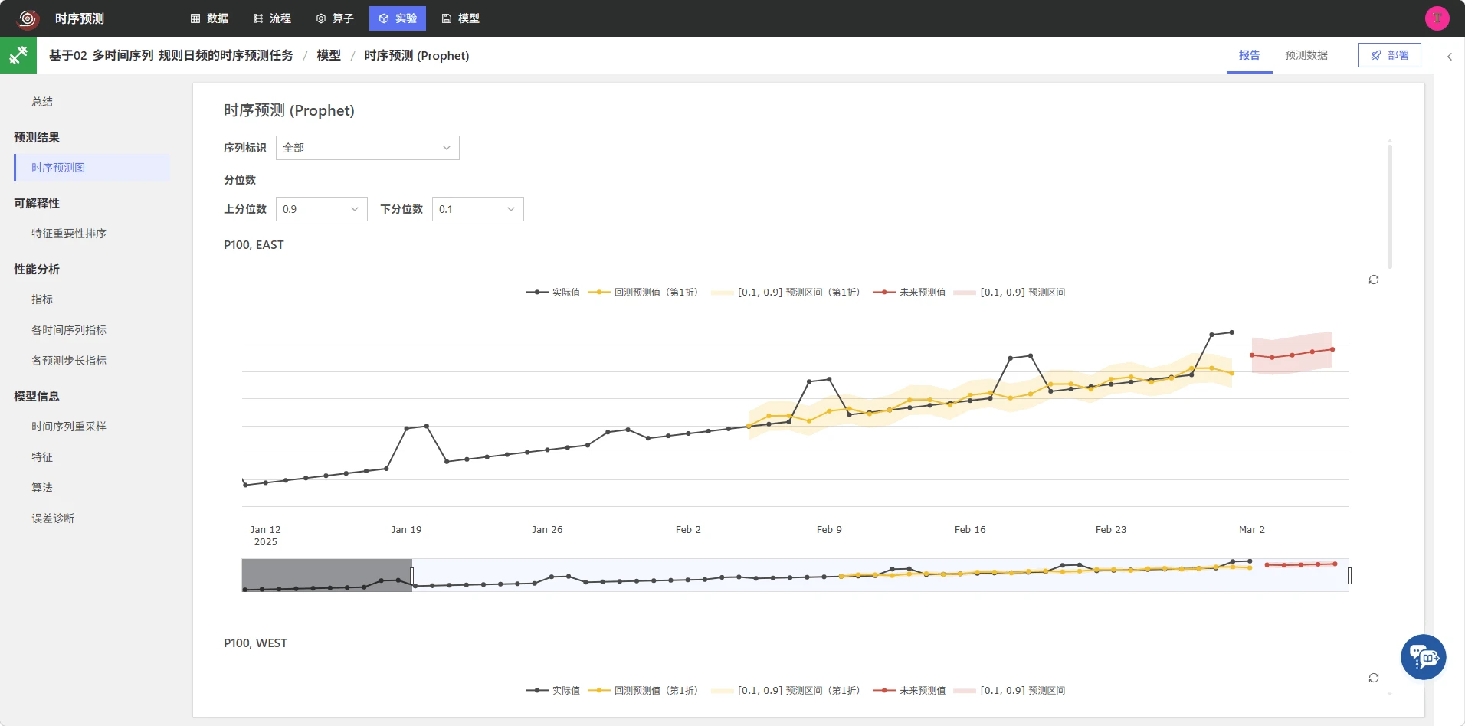Toggle 未来预测值 legend in EAST chart
Screen dimensions: 1465x726
click(909, 292)
